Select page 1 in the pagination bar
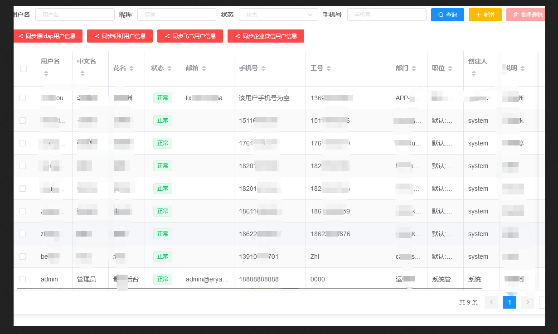 coord(509,302)
